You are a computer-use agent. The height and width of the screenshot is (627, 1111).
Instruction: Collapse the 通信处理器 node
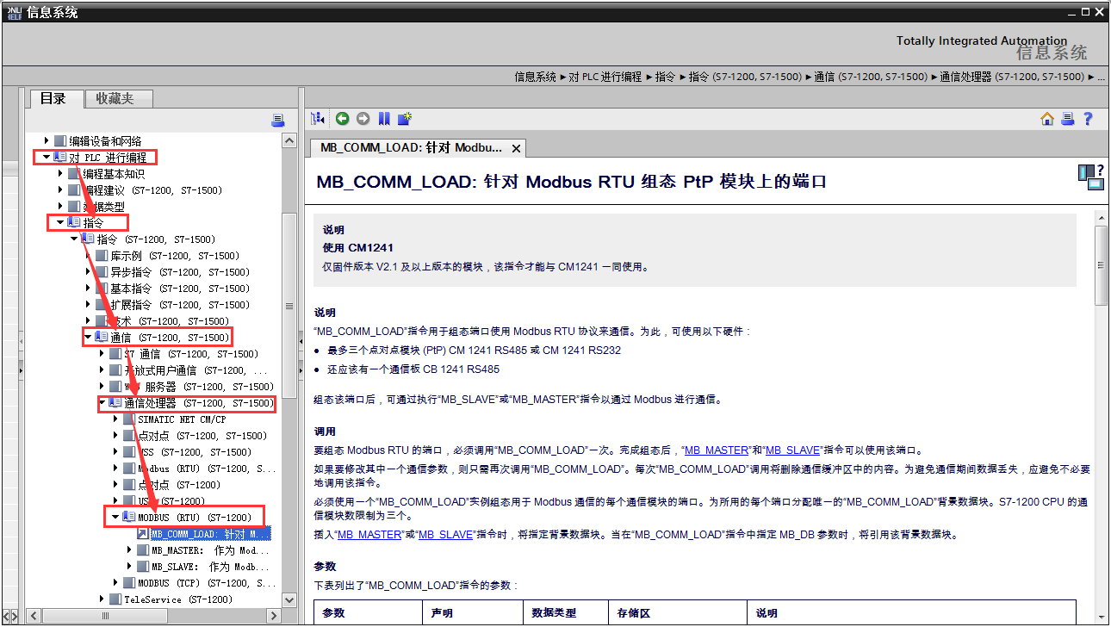[102, 402]
